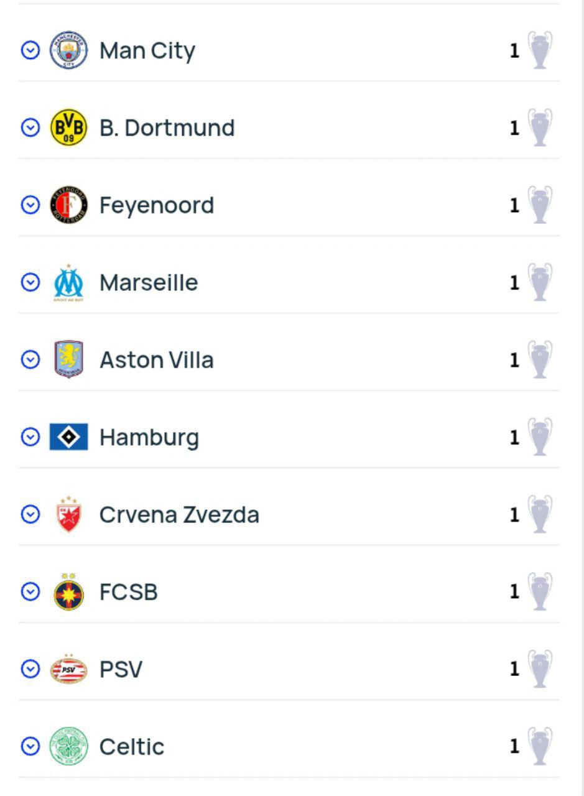The image size is (584, 796).
Task: Expand the Man City row chevron
Action: click(30, 50)
